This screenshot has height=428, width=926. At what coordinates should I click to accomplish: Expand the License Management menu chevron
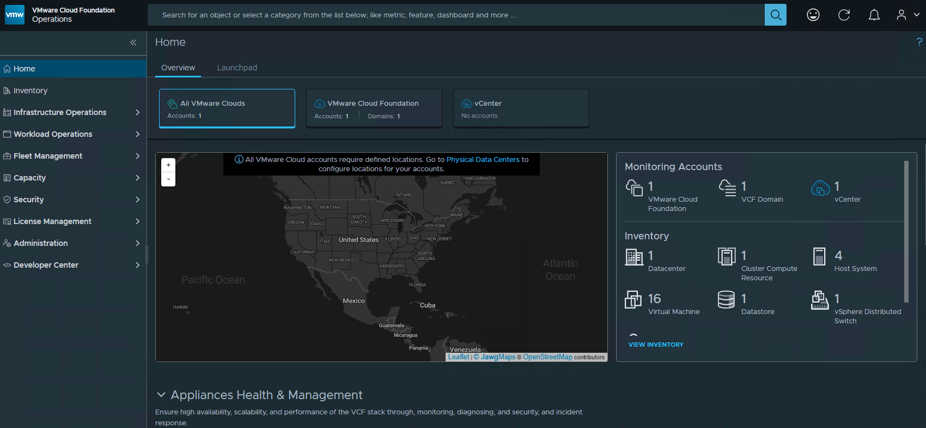coord(138,221)
